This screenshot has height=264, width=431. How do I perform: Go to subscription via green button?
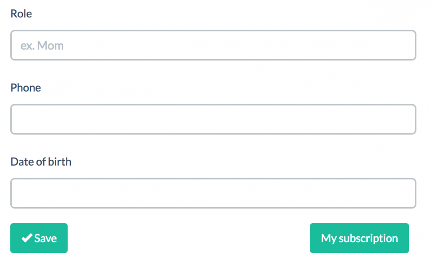359,238
